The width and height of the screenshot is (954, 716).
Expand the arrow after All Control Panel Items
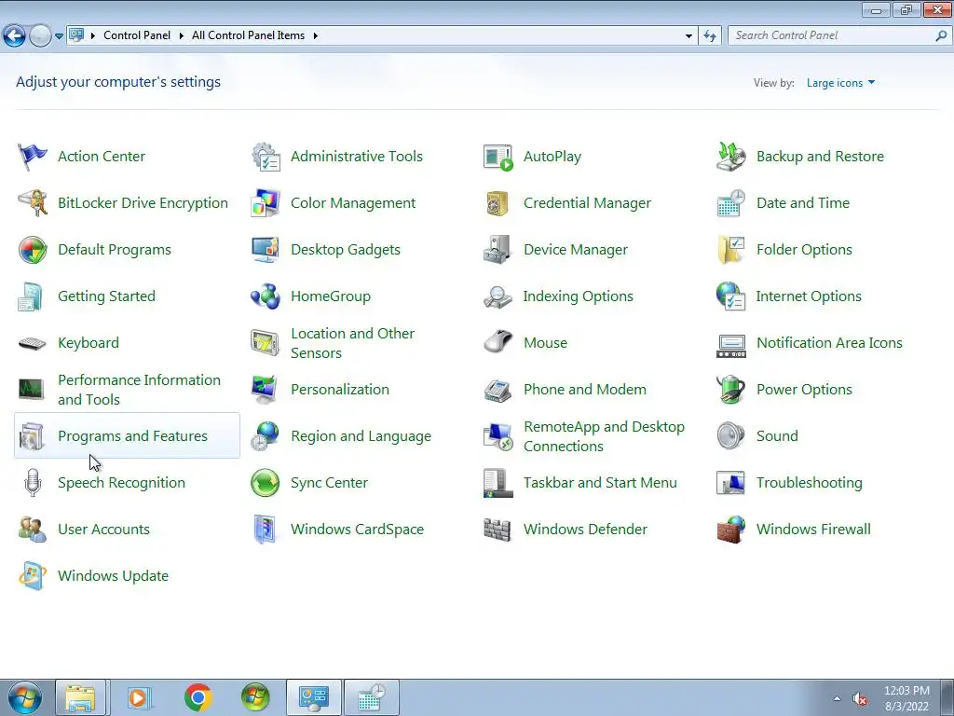click(315, 36)
